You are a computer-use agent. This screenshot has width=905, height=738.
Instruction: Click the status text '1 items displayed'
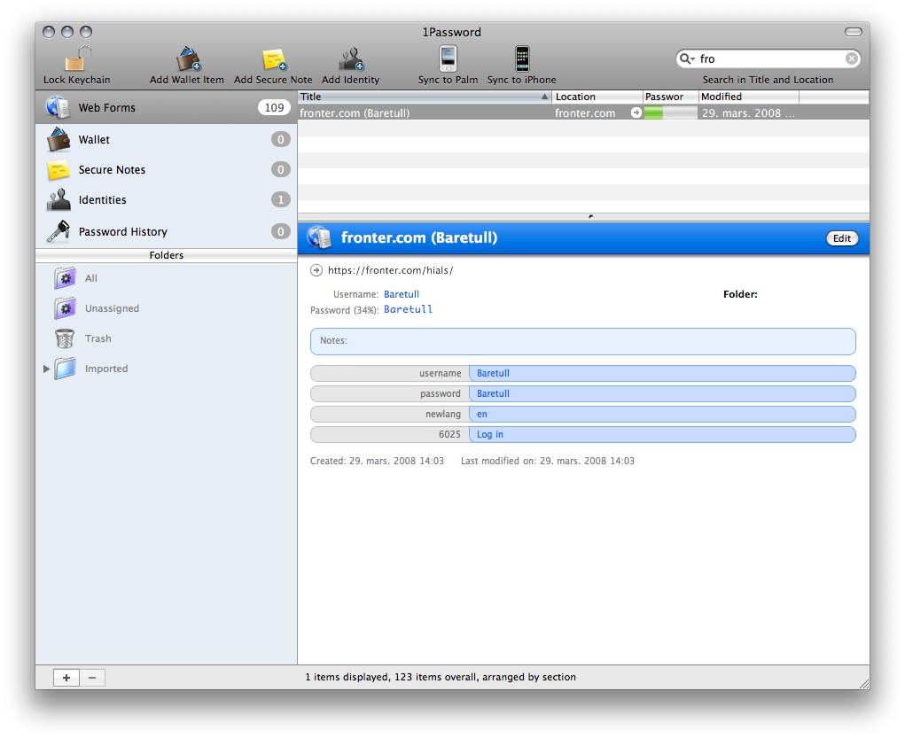tap(347, 677)
